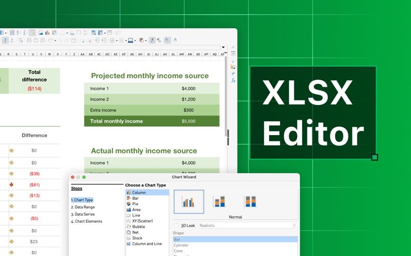Select the Column and Line chart type
Image resolution: width=411 pixels, height=256 pixels.
(144, 244)
